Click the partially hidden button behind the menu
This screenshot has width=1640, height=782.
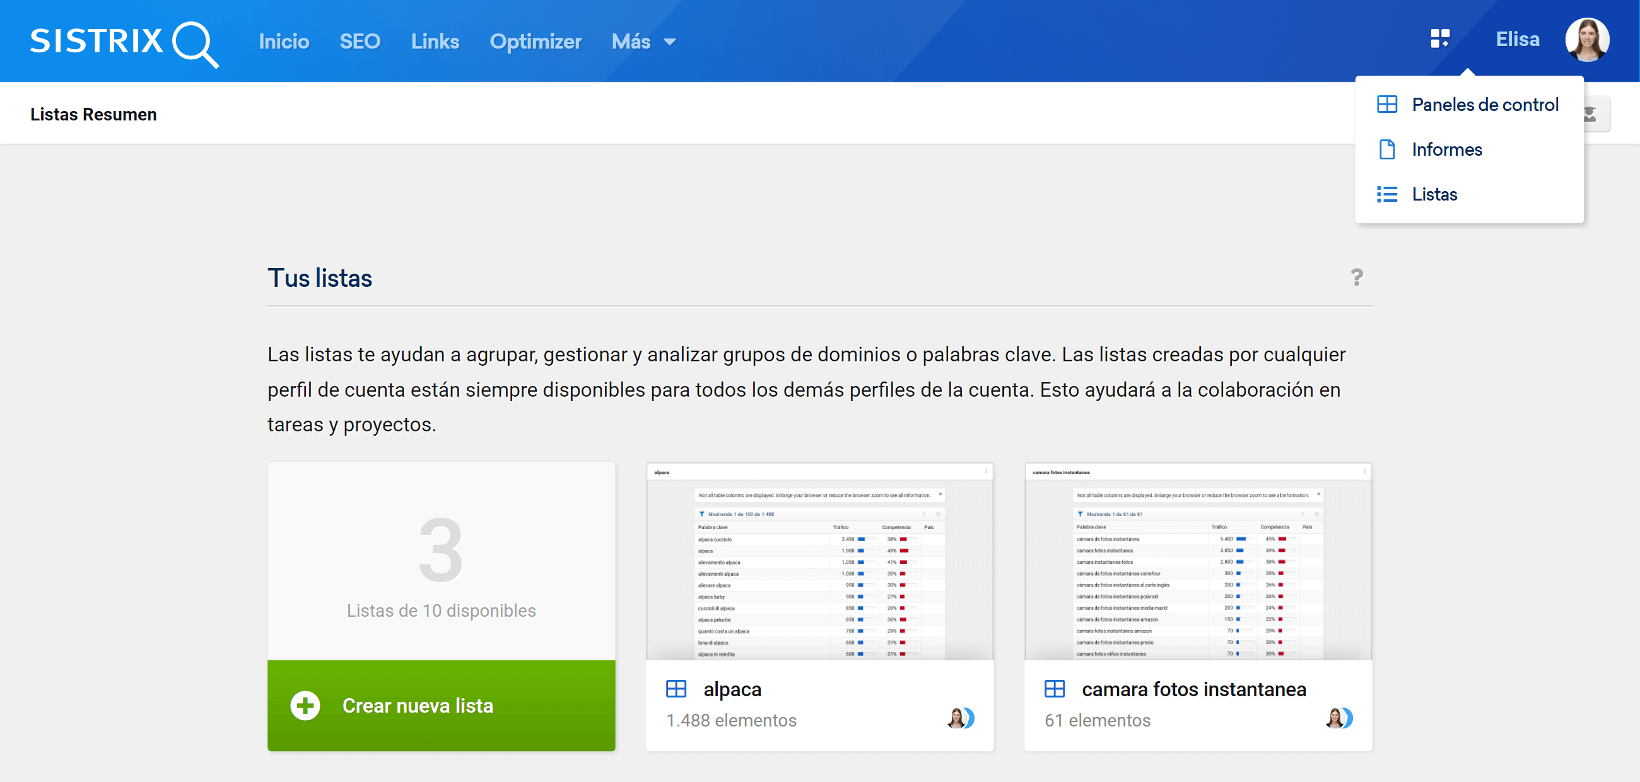tap(1596, 115)
